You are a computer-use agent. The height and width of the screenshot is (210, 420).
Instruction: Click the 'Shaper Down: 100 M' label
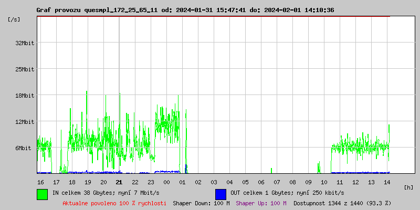click(201, 203)
